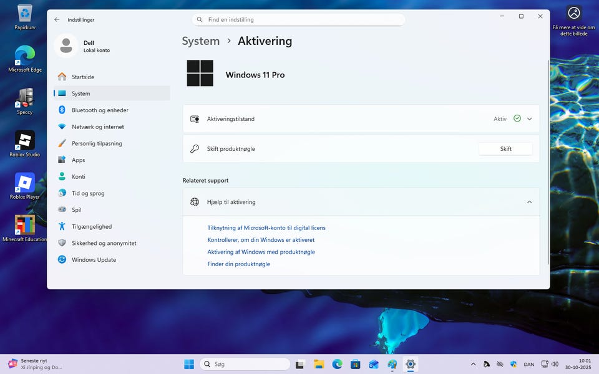Open Tilknytning af Microsoft-konto link

[266, 228]
